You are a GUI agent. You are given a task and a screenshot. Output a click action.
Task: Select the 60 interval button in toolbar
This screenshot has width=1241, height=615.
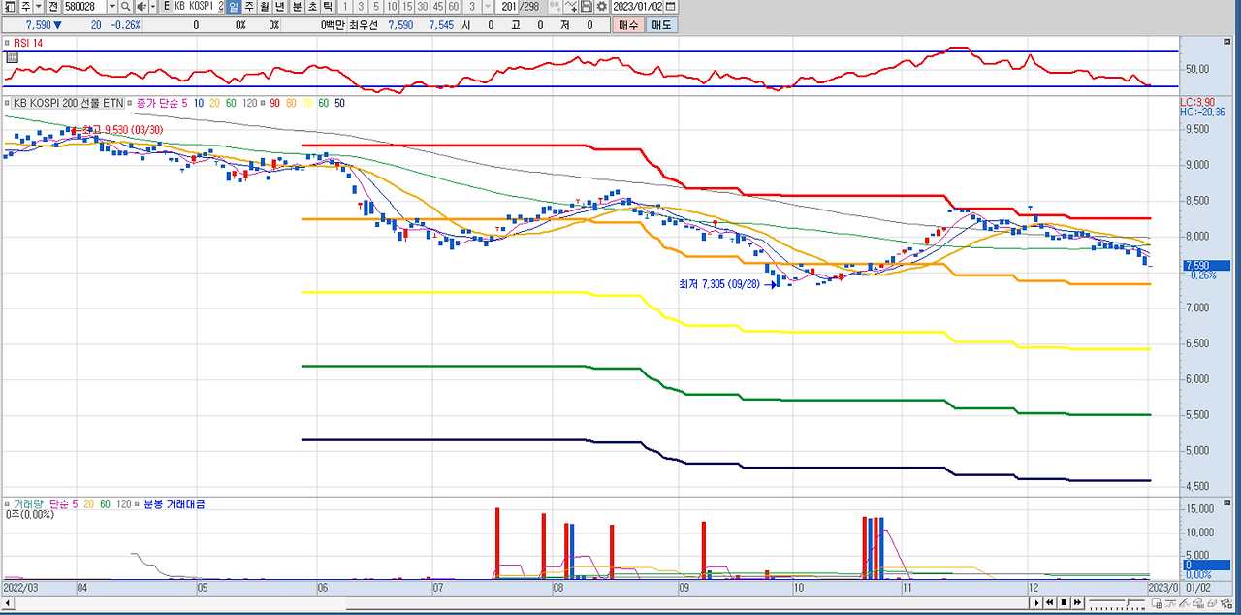point(453,6)
